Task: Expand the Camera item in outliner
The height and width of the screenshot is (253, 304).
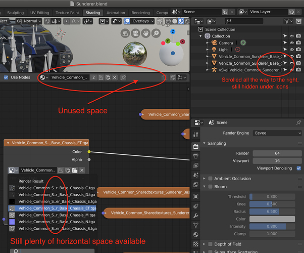Action: click(208, 43)
